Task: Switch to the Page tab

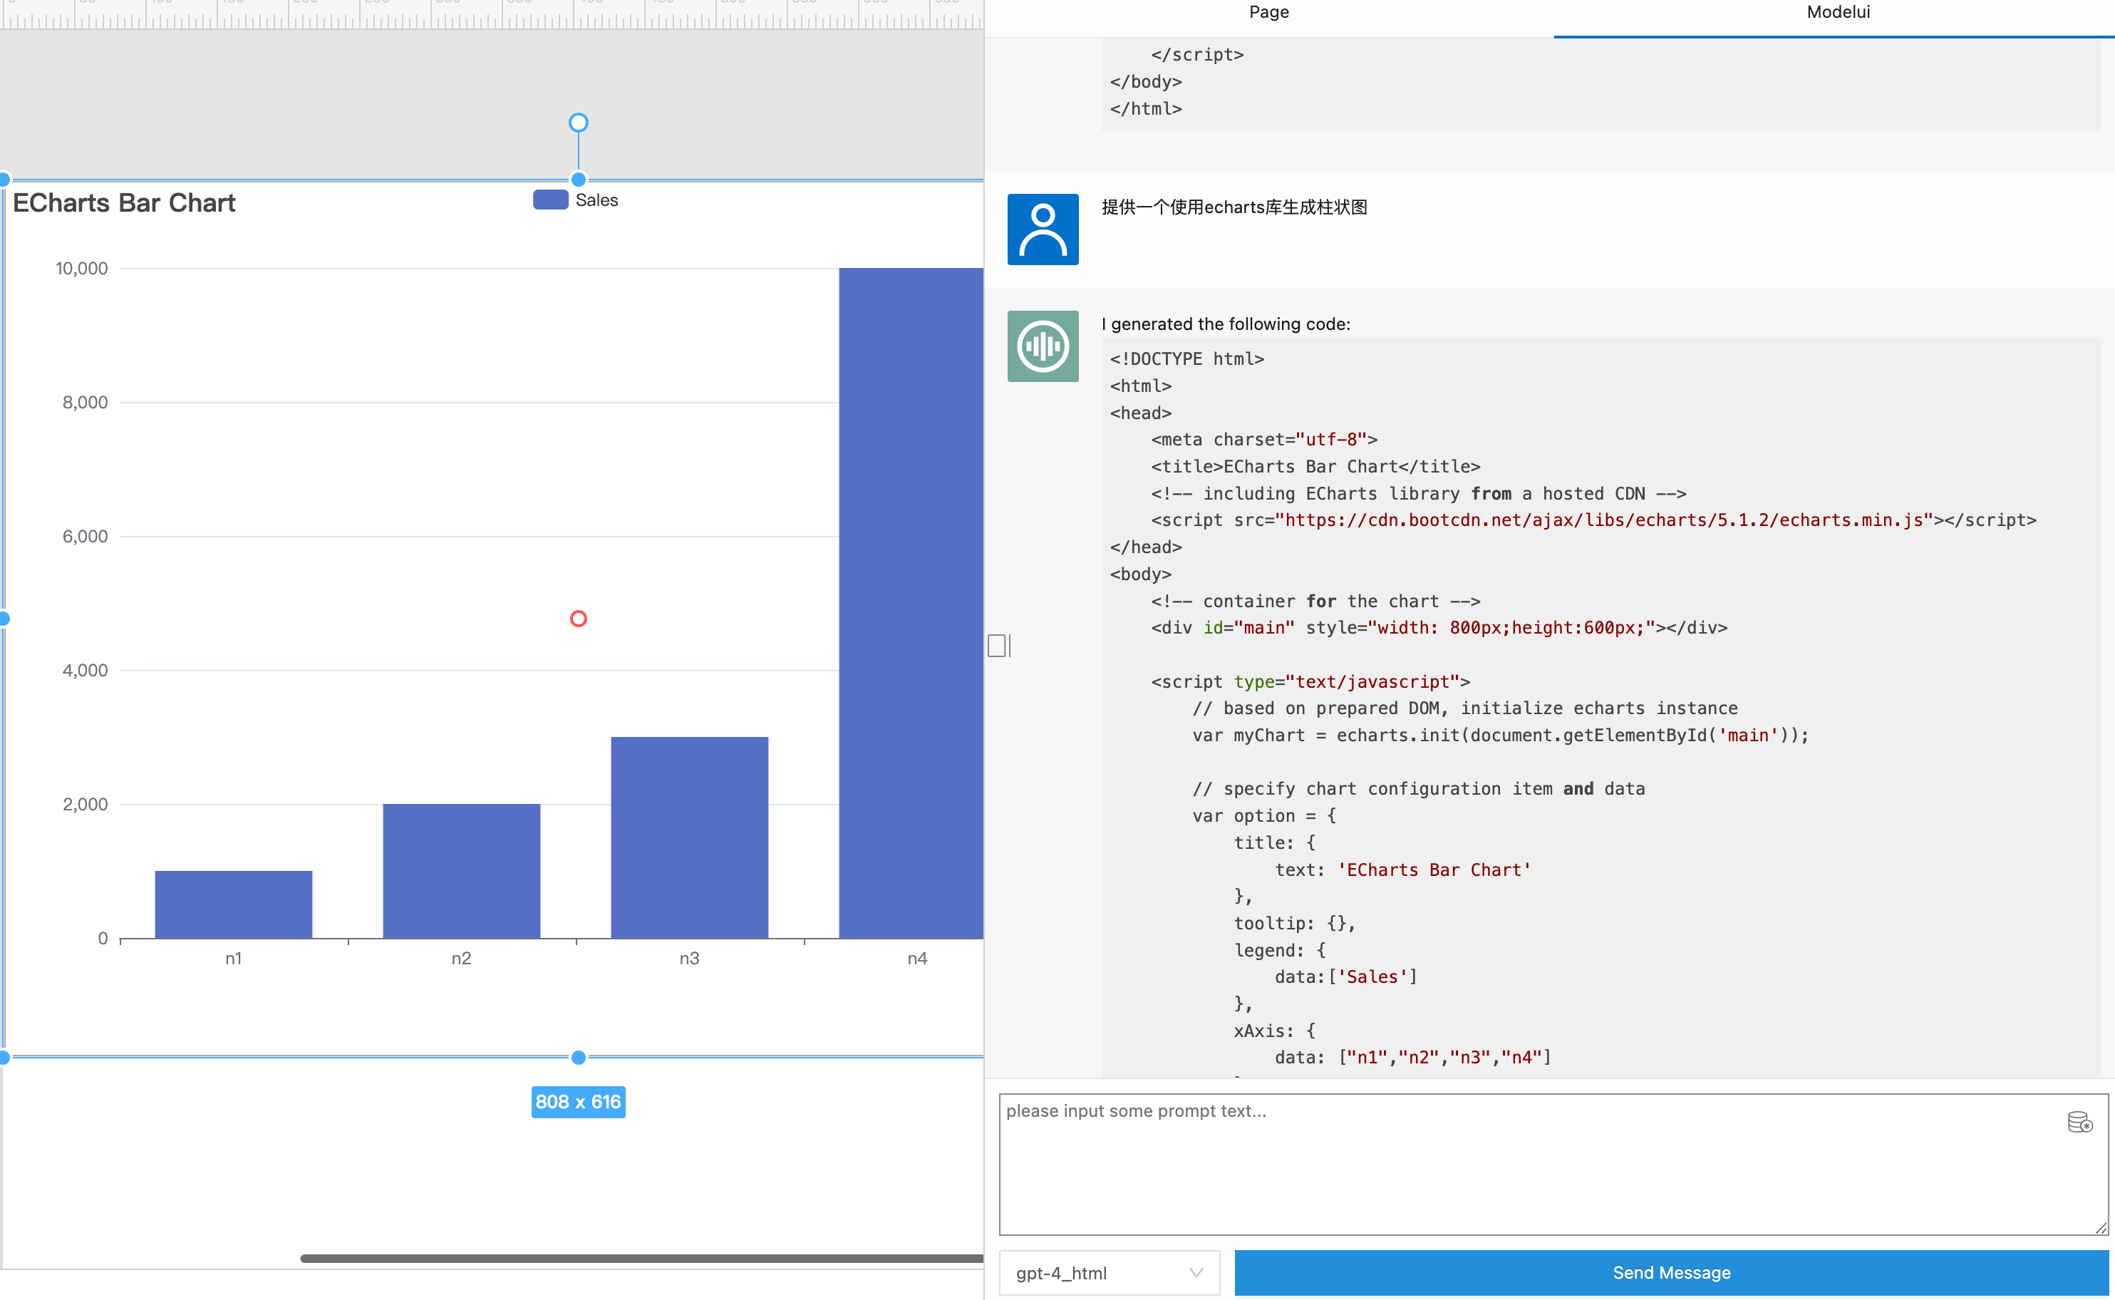Action: click(x=1268, y=13)
